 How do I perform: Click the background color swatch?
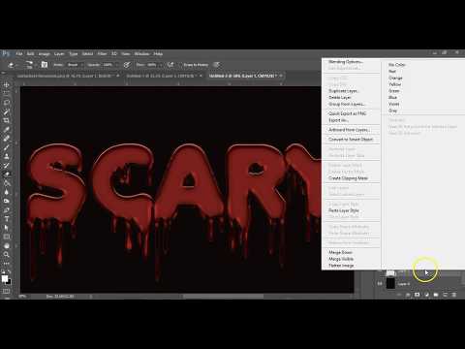click(x=9, y=282)
